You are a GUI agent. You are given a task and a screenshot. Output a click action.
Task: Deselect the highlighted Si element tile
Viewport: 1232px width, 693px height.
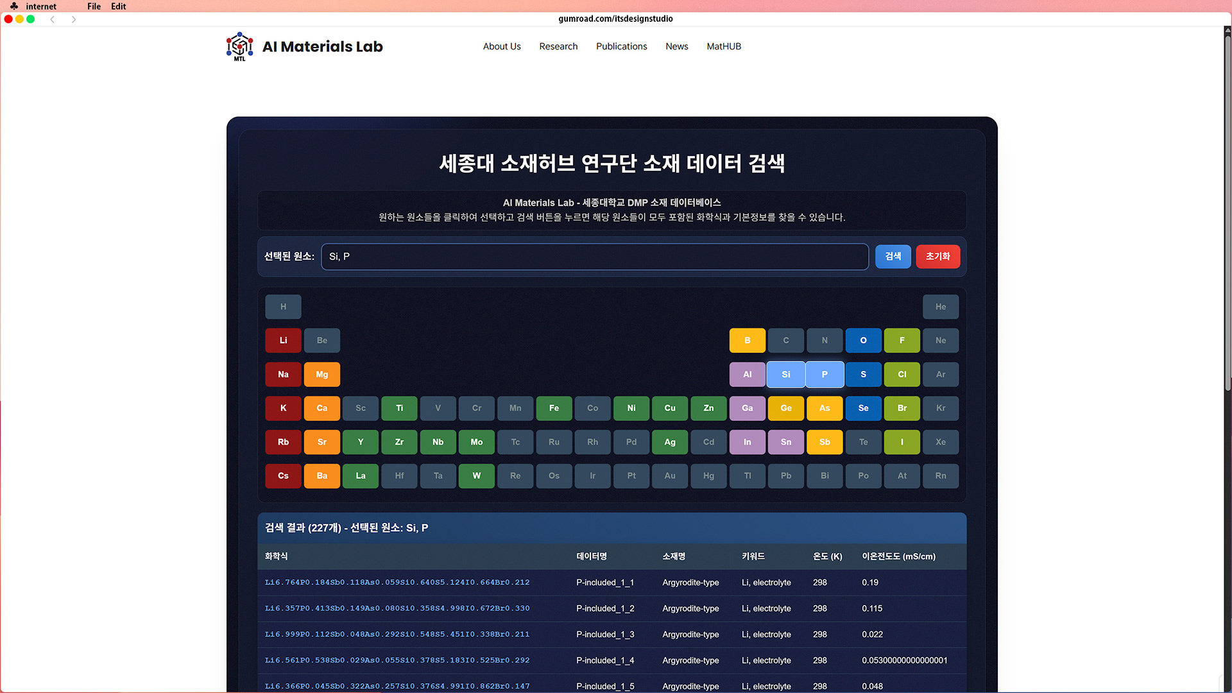[x=785, y=374]
